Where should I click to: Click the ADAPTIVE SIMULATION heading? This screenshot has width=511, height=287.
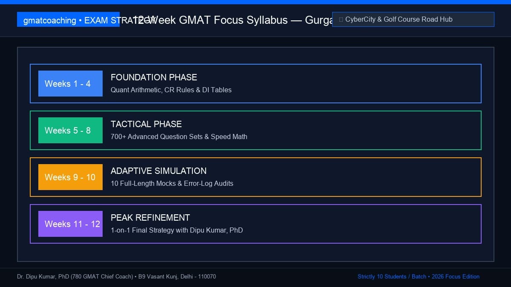tap(158, 171)
